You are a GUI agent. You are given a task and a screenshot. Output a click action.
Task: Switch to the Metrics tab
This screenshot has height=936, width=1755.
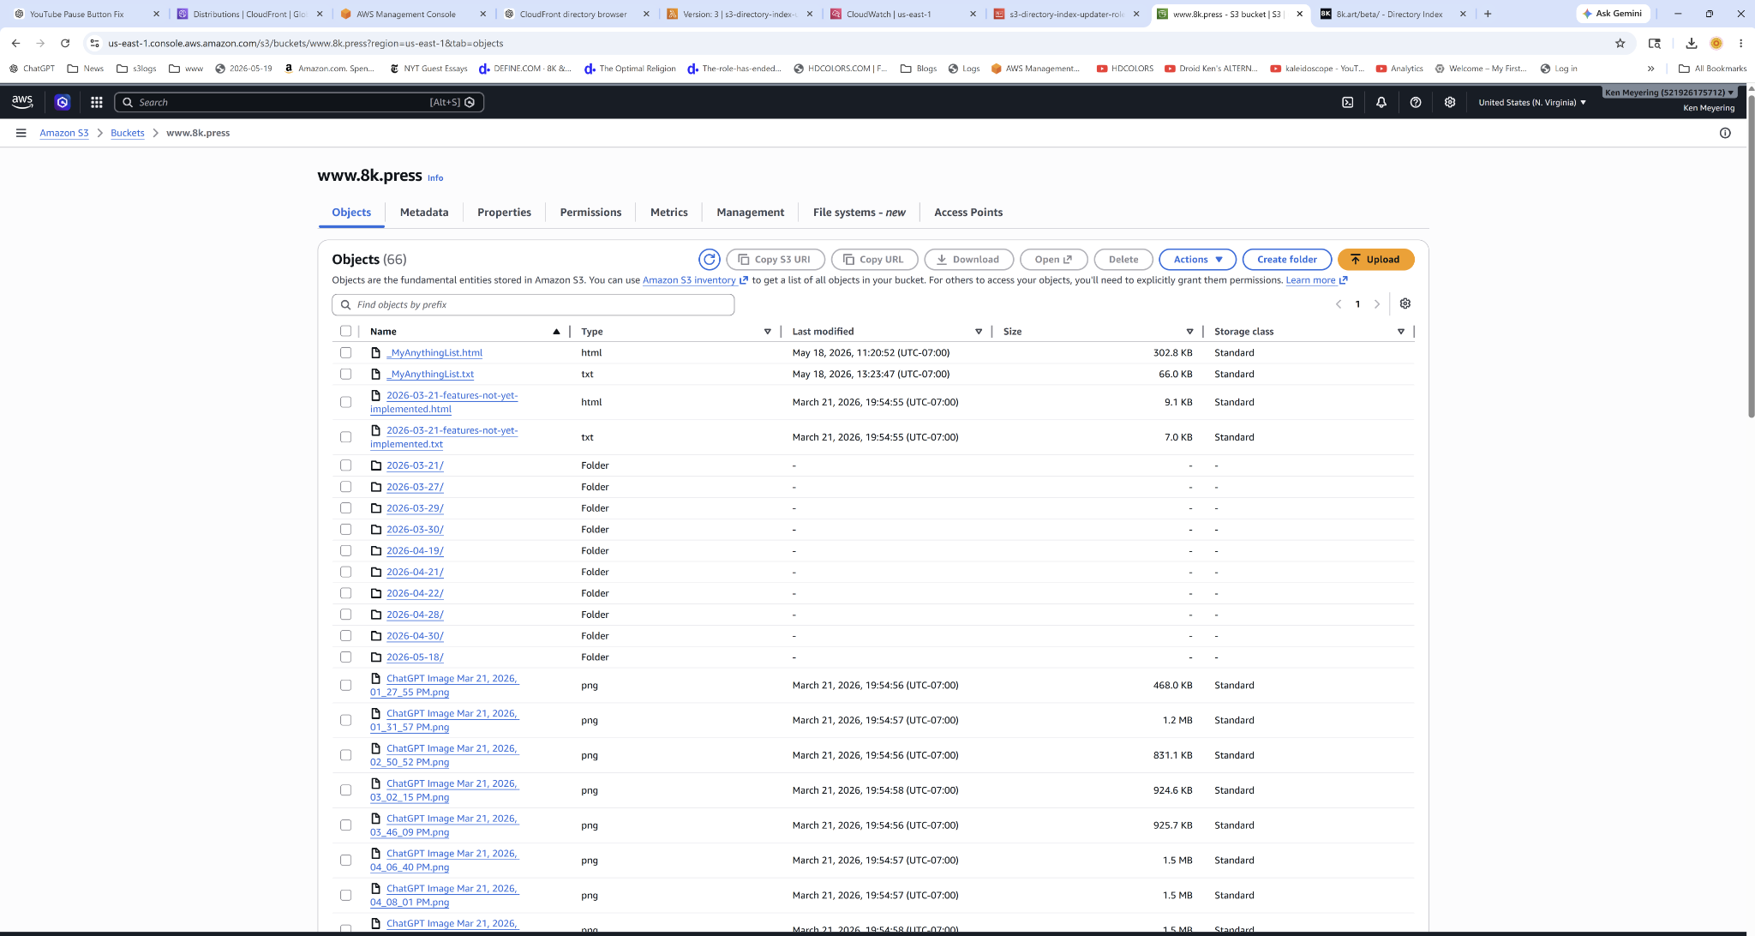click(x=668, y=213)
